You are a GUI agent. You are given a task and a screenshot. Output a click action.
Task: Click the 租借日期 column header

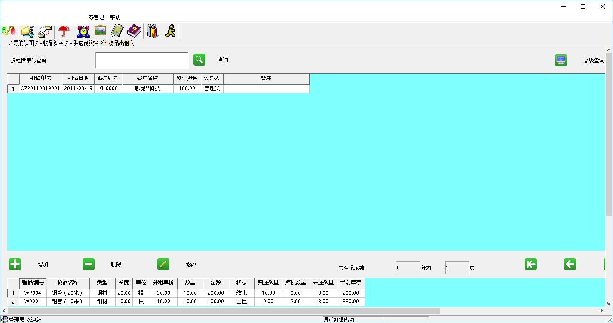tap(78, 78)
